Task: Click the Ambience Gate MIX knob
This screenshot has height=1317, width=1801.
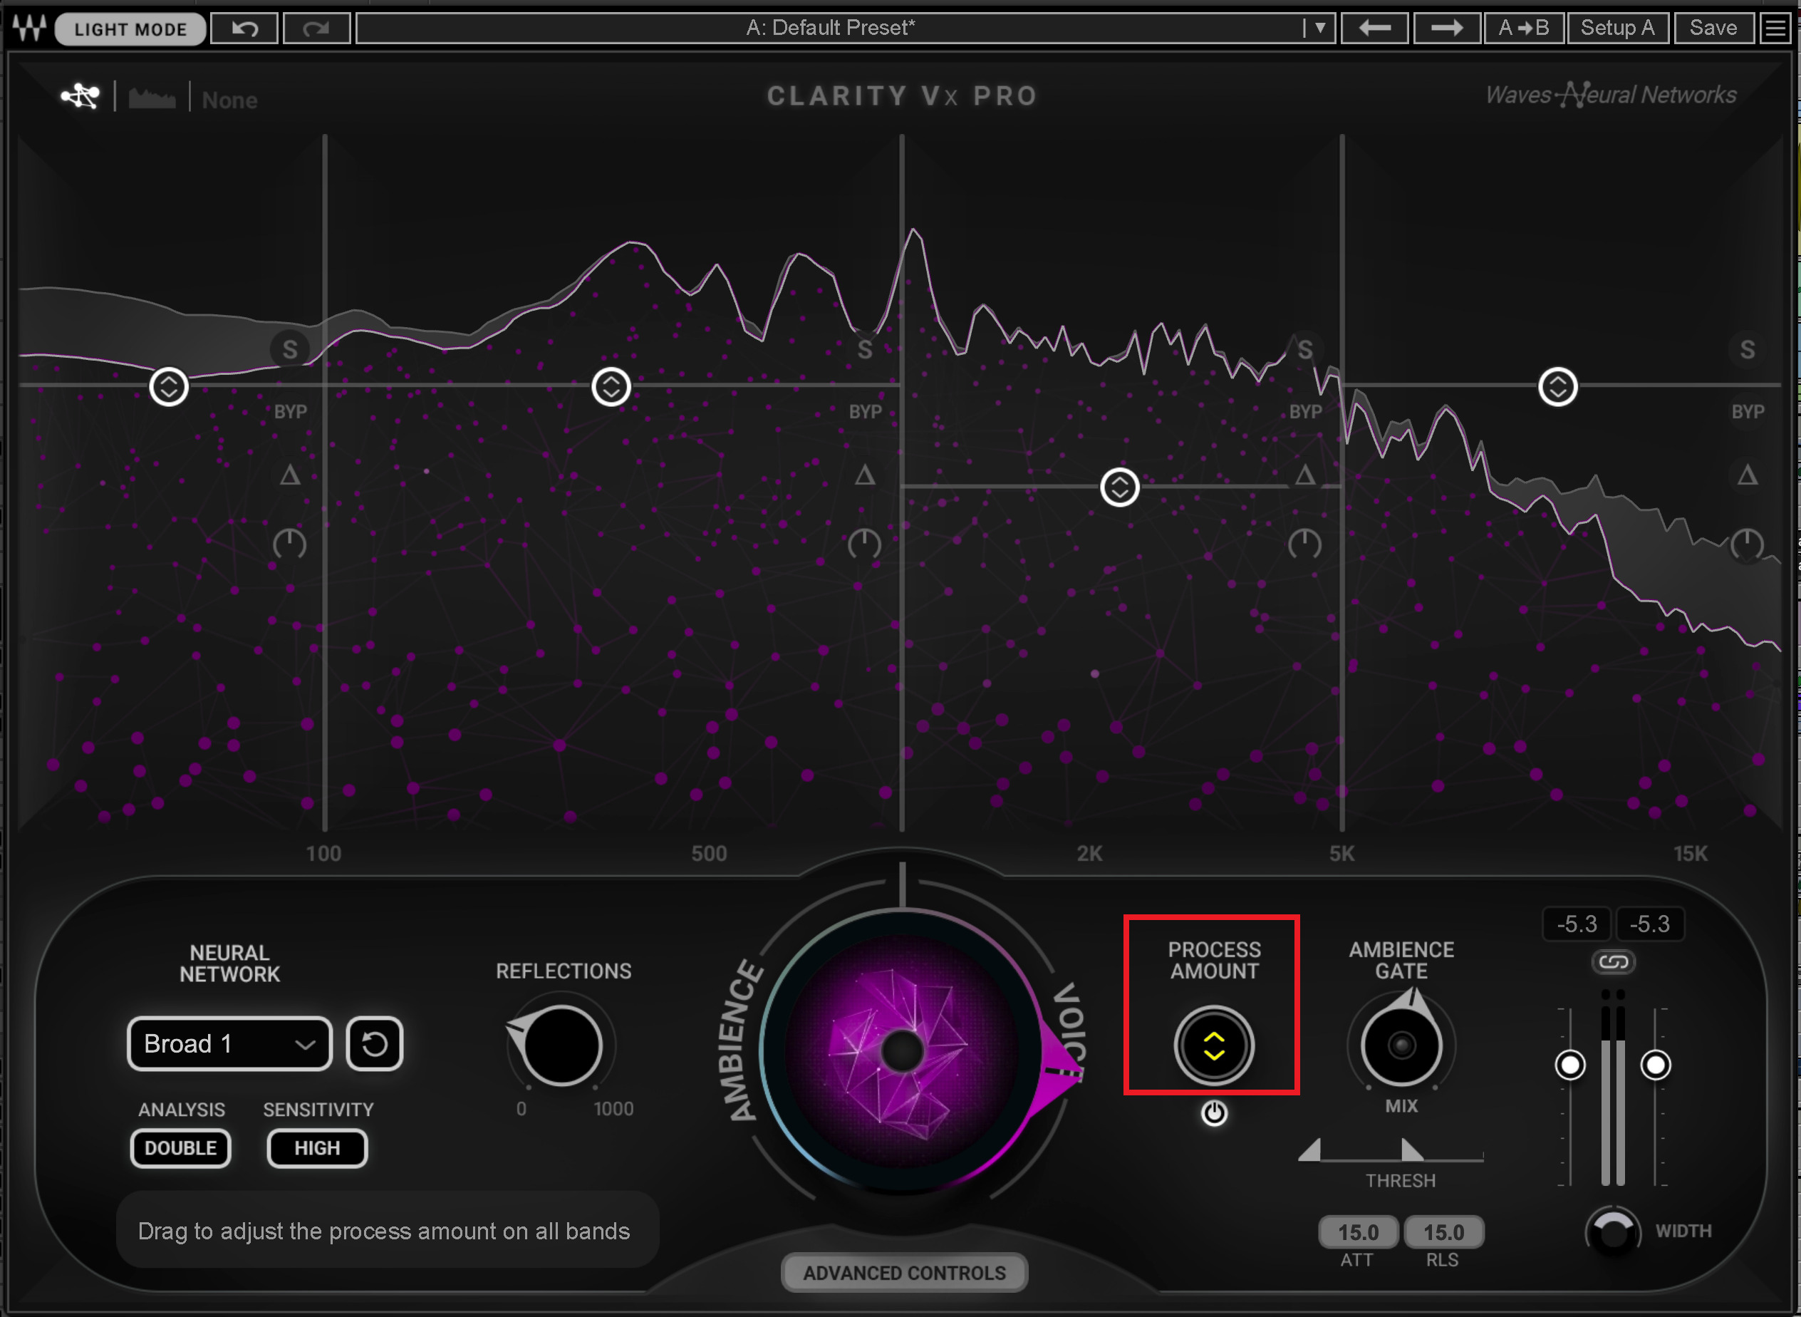Action: (x=1402, y=1044)
